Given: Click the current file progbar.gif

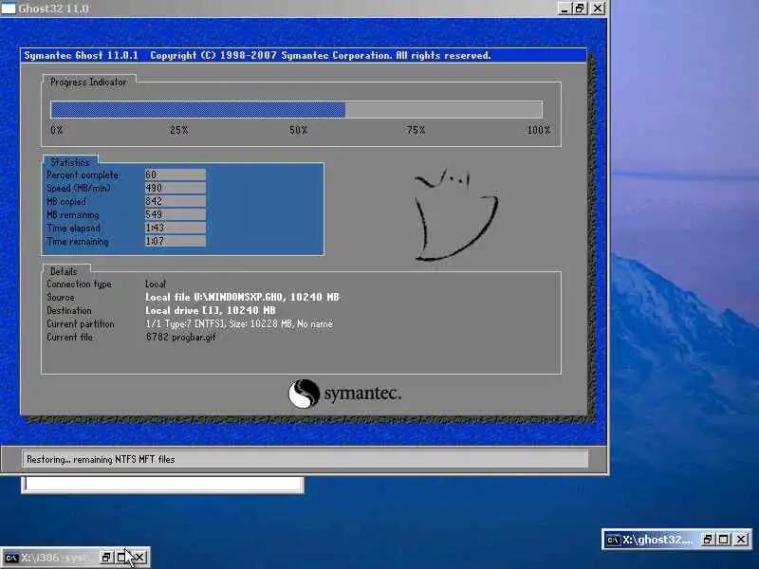Looking at the screenshot, I should click(x=180, y=338).
